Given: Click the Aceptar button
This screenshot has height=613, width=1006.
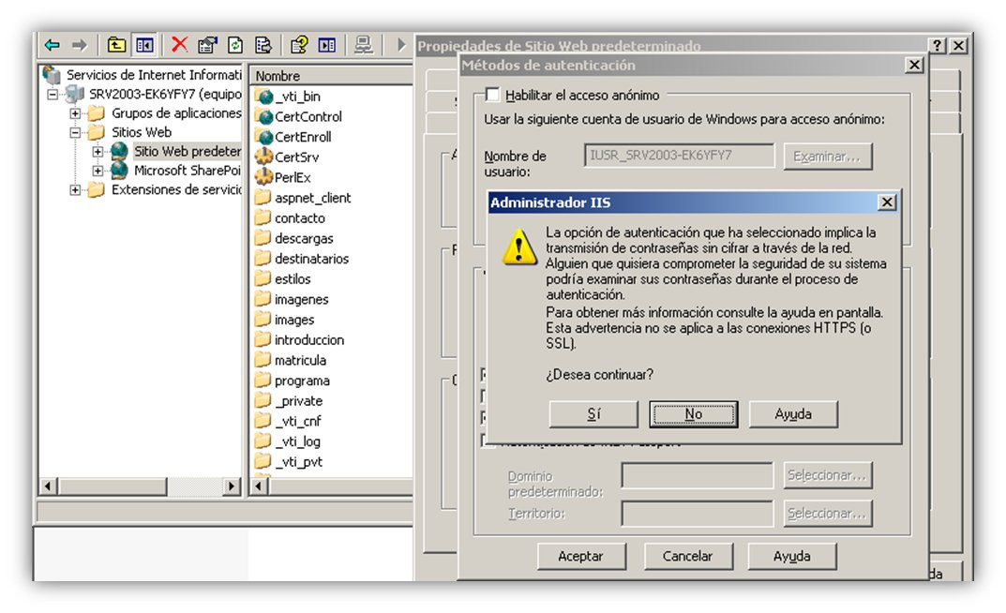Looking at the screenshot, I should (x=580, y=556).
